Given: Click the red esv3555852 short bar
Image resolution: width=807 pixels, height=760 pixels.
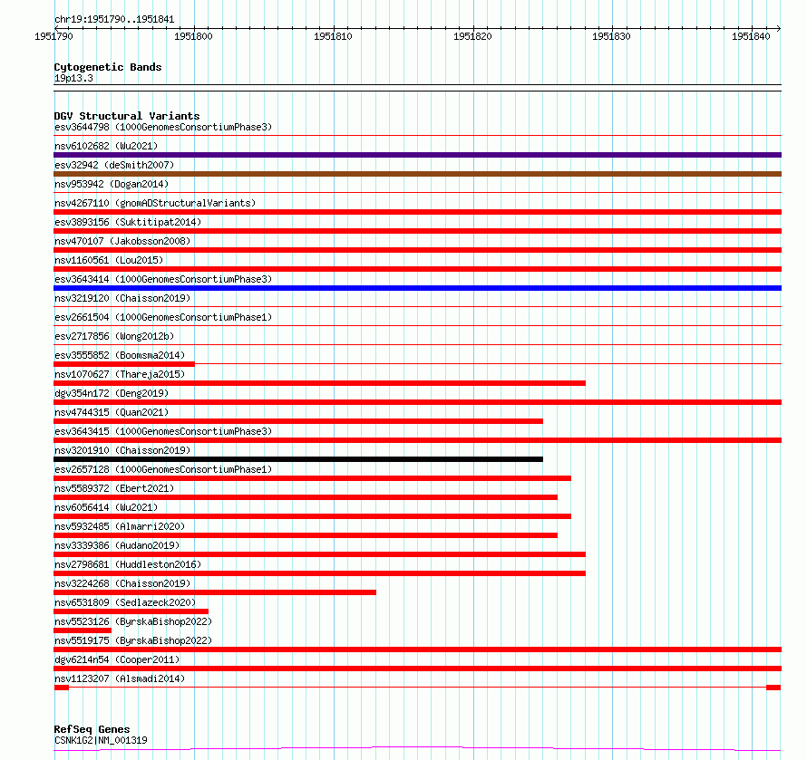Looking at the screenshot, I should coord(124,364).
